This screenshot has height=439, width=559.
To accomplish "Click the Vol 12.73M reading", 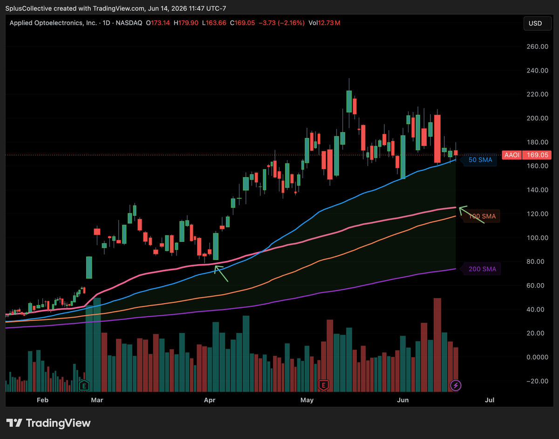I will click(324, 23).
